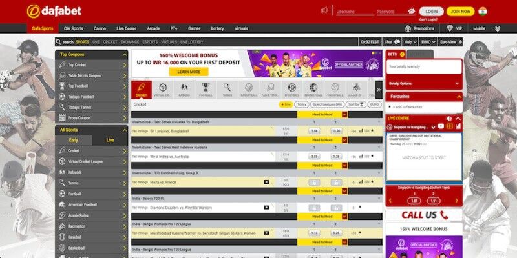
Task: Switch All Sports to Early
Action: click(x=74, y=140)
